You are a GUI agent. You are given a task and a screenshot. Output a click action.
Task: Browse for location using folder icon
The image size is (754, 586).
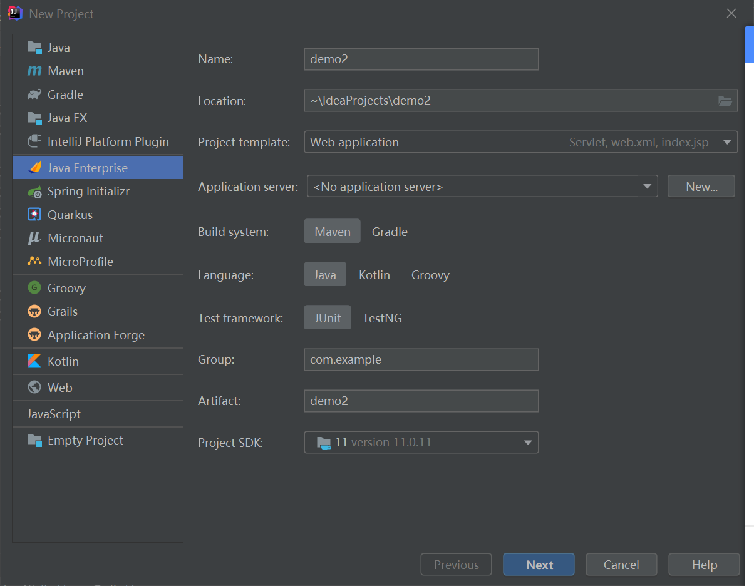pyautogui.click(x=725, y=101)
